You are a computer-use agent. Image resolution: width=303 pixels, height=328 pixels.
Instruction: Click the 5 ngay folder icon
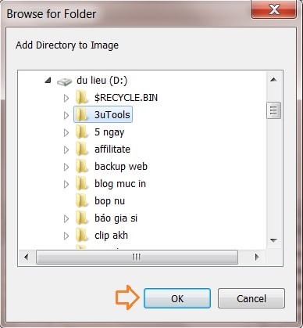coord(82,132)
